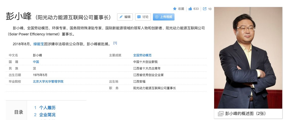Screen dimensions: 284x120
Task: Click the plus icon in 上传视频 button
Action: (157, 17)
